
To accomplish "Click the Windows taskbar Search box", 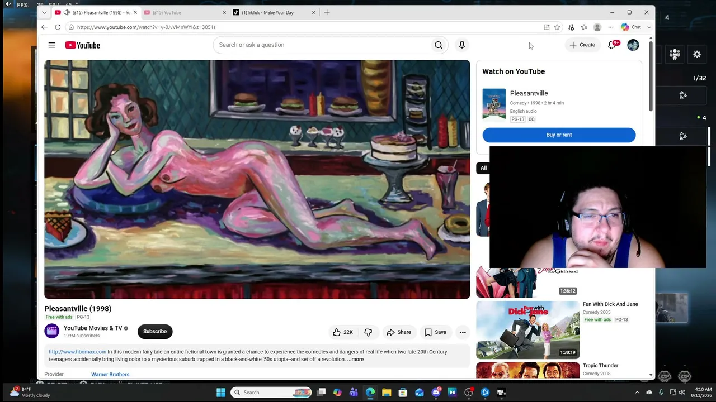I will [x=271, y=393].
